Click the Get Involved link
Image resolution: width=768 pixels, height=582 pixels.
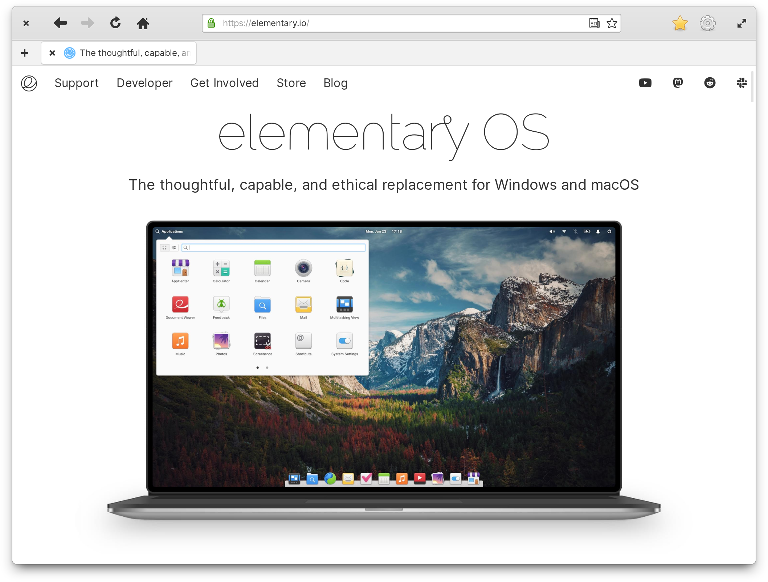tap(224, 82)
